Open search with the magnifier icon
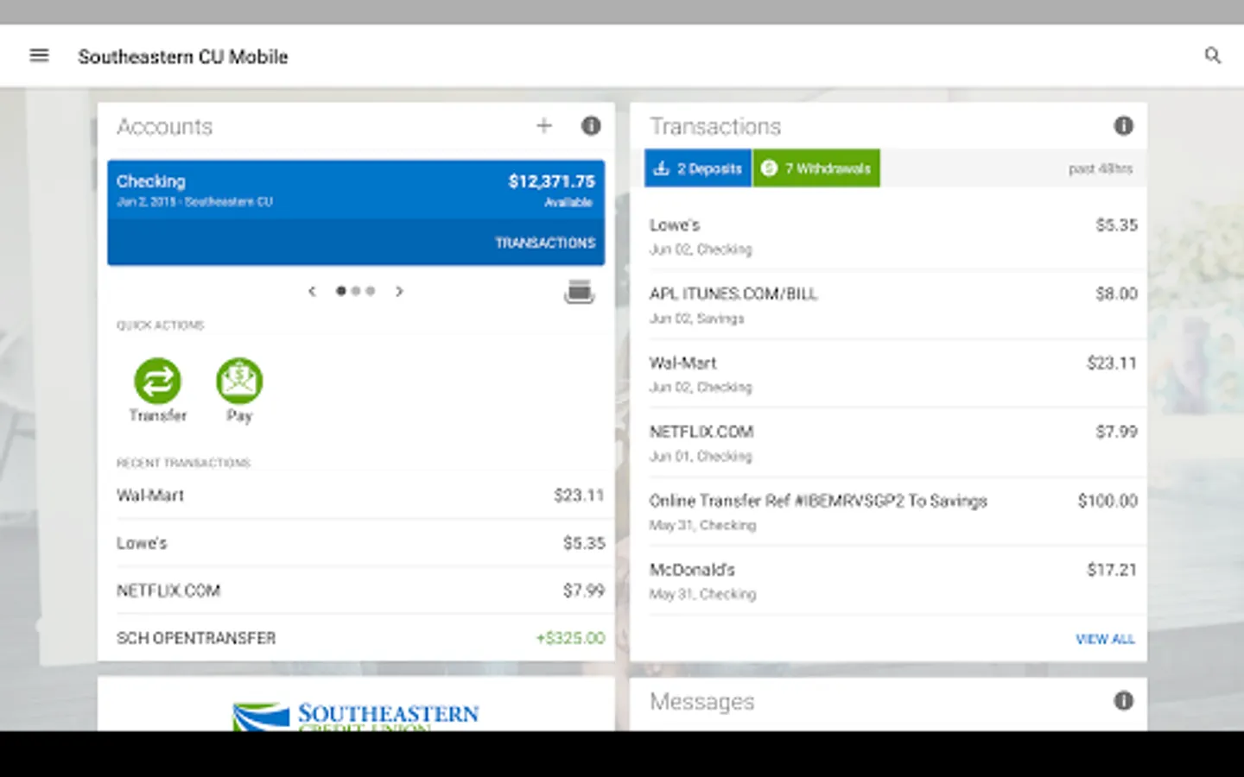Image resolution: width=1244 pixels, height=777 pixels. tap(1213, 55)
